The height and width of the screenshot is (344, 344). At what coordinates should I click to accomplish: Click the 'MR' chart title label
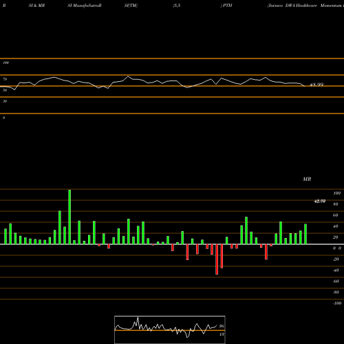coord(307,179)
